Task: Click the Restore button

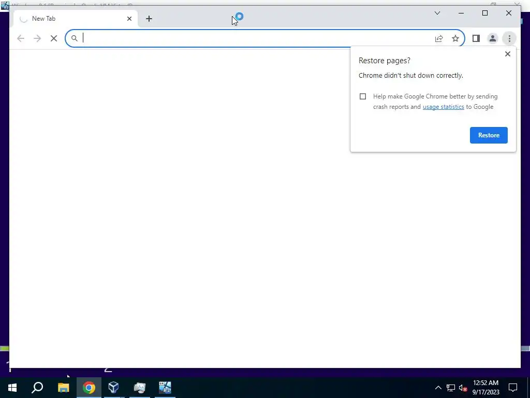Action: tap(489, 135)
